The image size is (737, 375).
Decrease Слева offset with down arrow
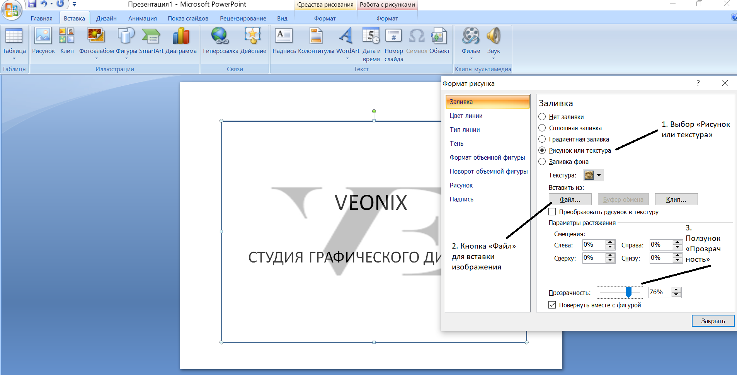610,247
